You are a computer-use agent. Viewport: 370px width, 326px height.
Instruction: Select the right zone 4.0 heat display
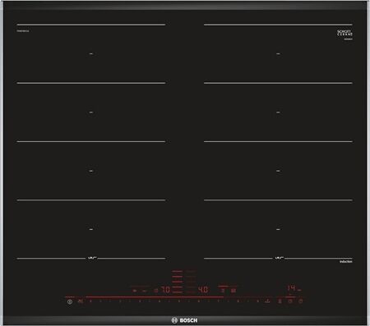point(203,289)
